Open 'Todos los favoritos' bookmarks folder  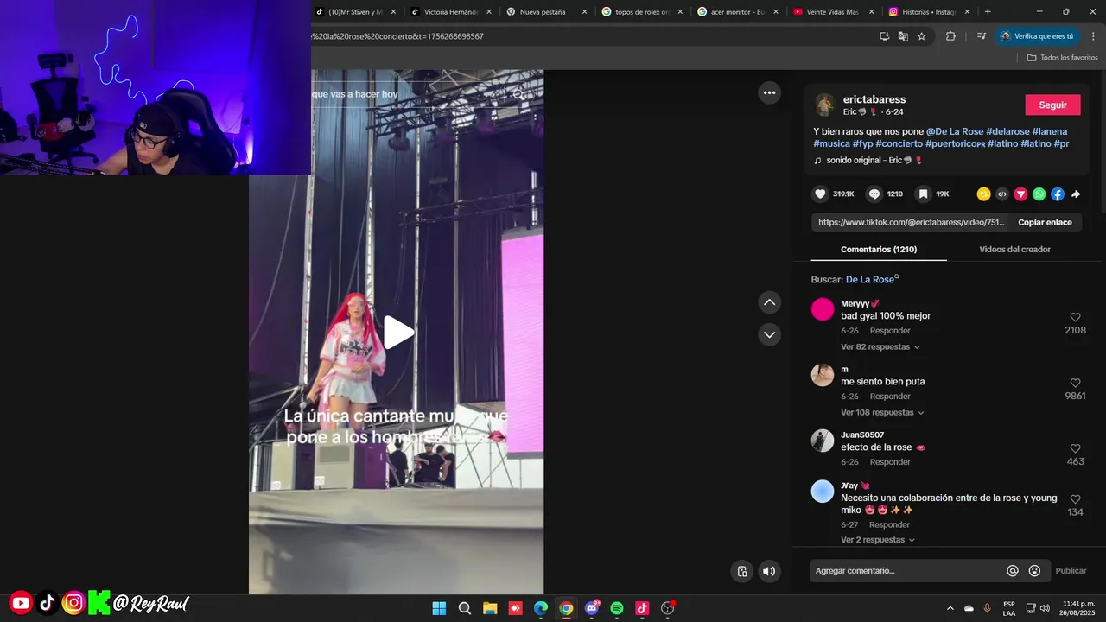coord(1062,57)
